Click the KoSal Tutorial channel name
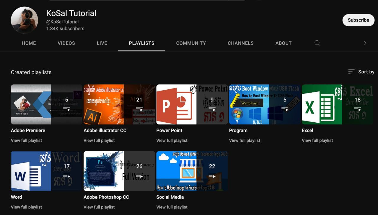 pos(71,13)
